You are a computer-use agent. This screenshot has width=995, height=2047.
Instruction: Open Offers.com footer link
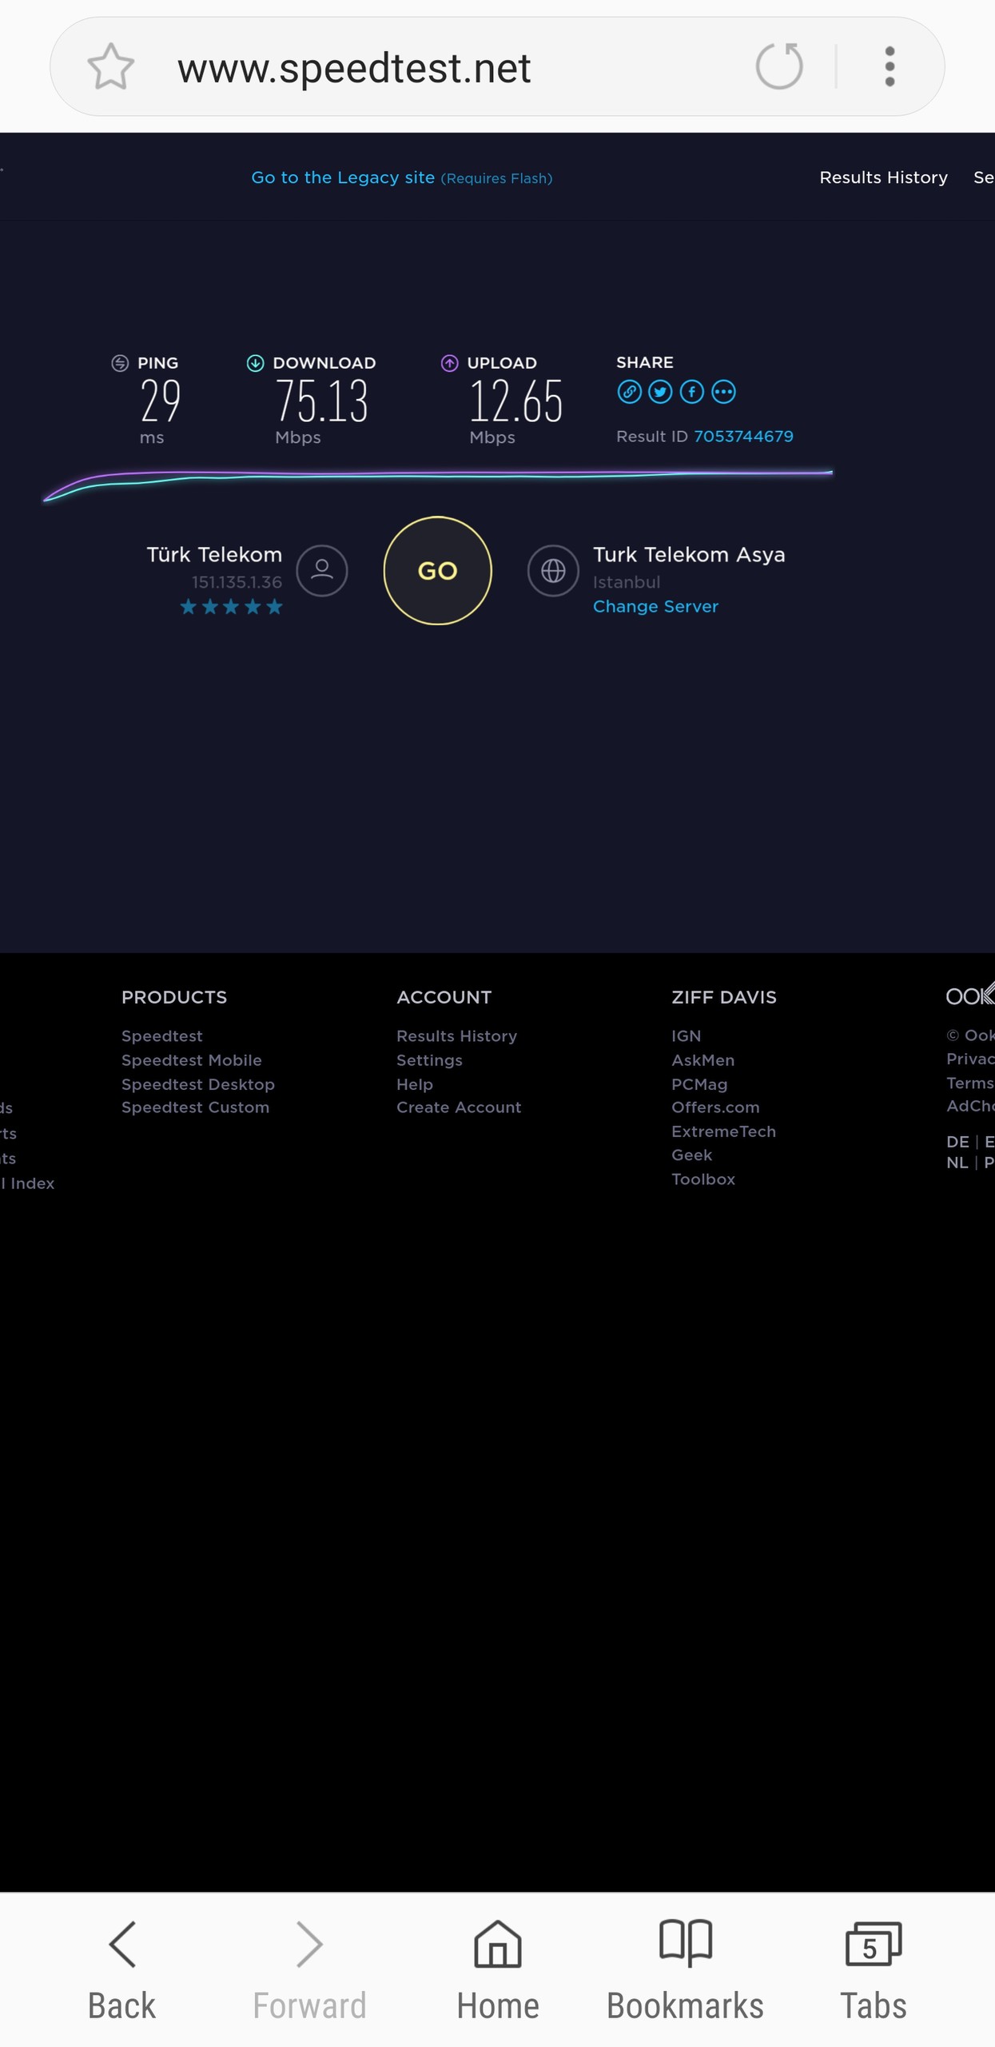715,1107
